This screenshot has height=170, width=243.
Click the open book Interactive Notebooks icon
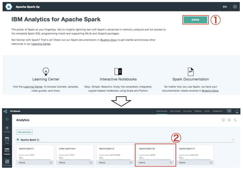tap(118, 72)
